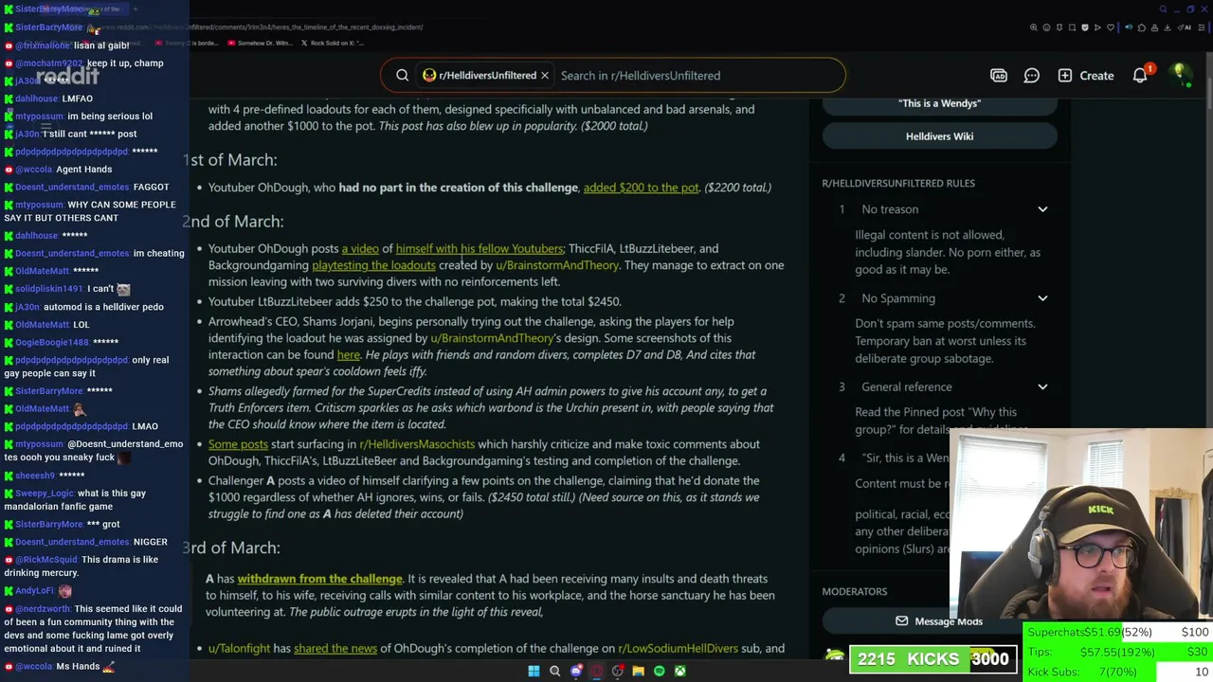Click the browser address bar URL
The height and width of the screenshot is (682, 1213).
coord(263,27)
